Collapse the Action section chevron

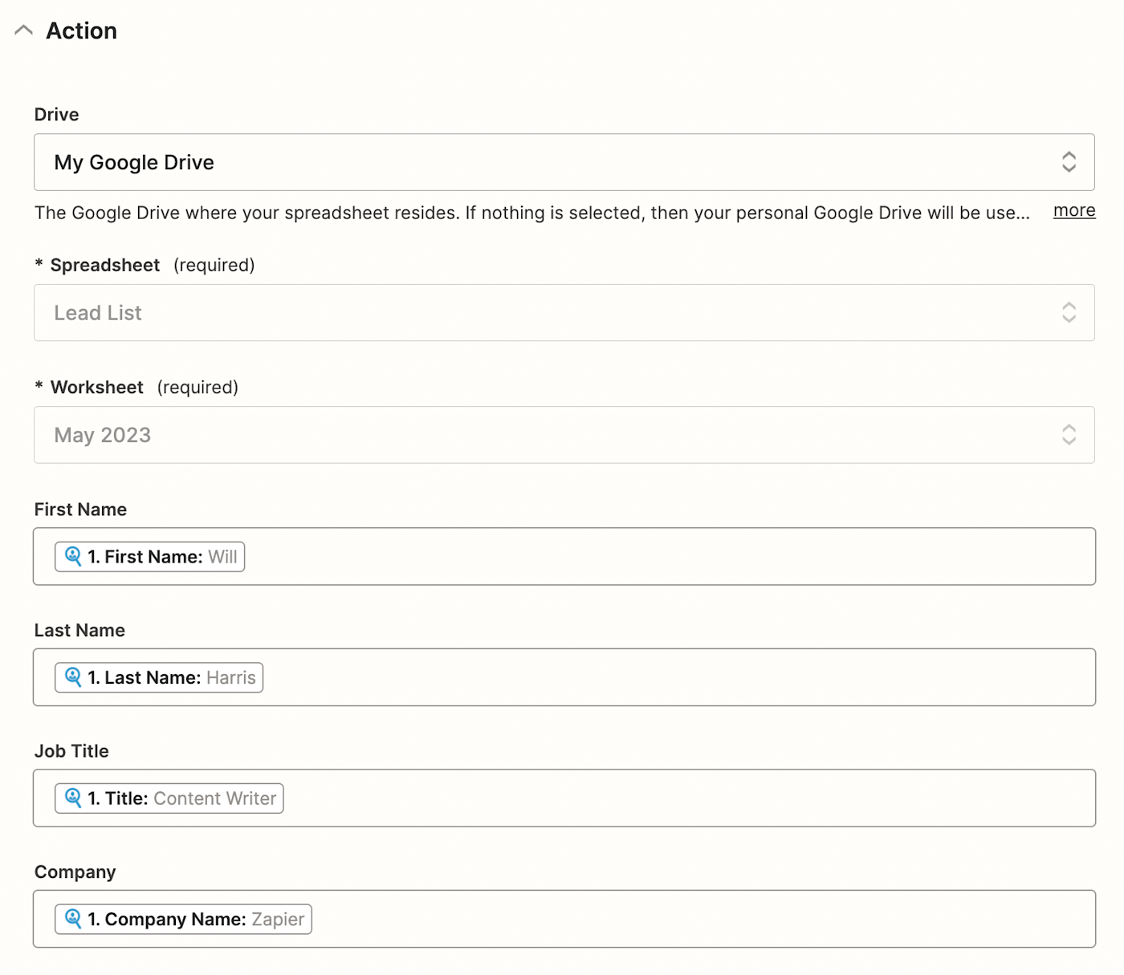[24, 30]
